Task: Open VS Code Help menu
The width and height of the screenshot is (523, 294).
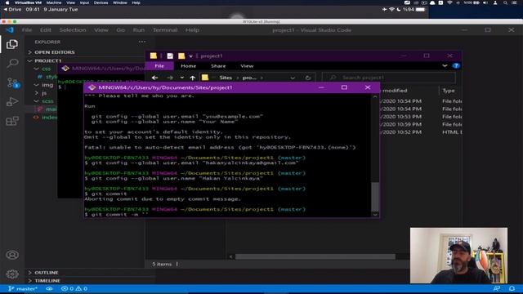Action: [x=192, y=30]
